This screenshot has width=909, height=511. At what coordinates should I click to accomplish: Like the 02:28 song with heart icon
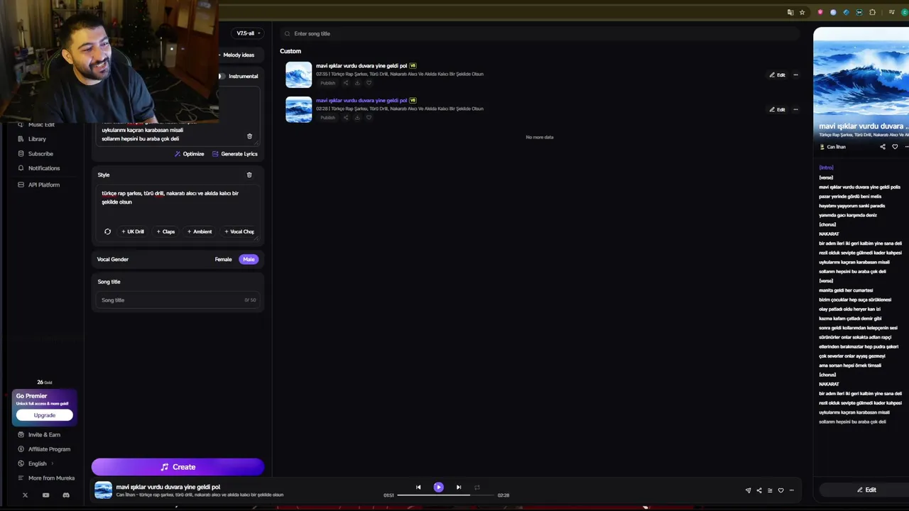tap(369, 118)
